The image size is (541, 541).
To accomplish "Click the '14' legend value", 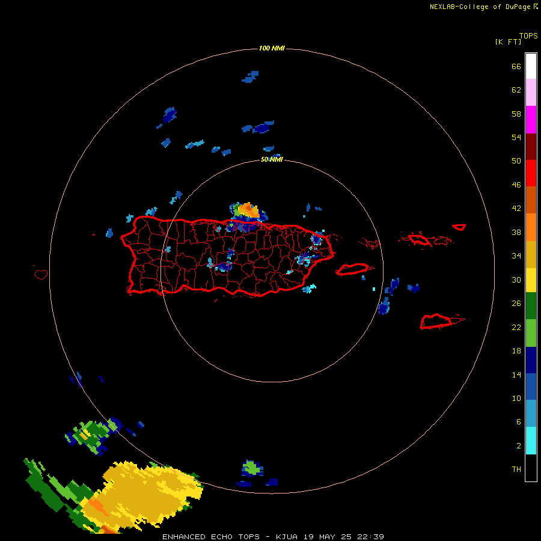I will click(516, 374).
